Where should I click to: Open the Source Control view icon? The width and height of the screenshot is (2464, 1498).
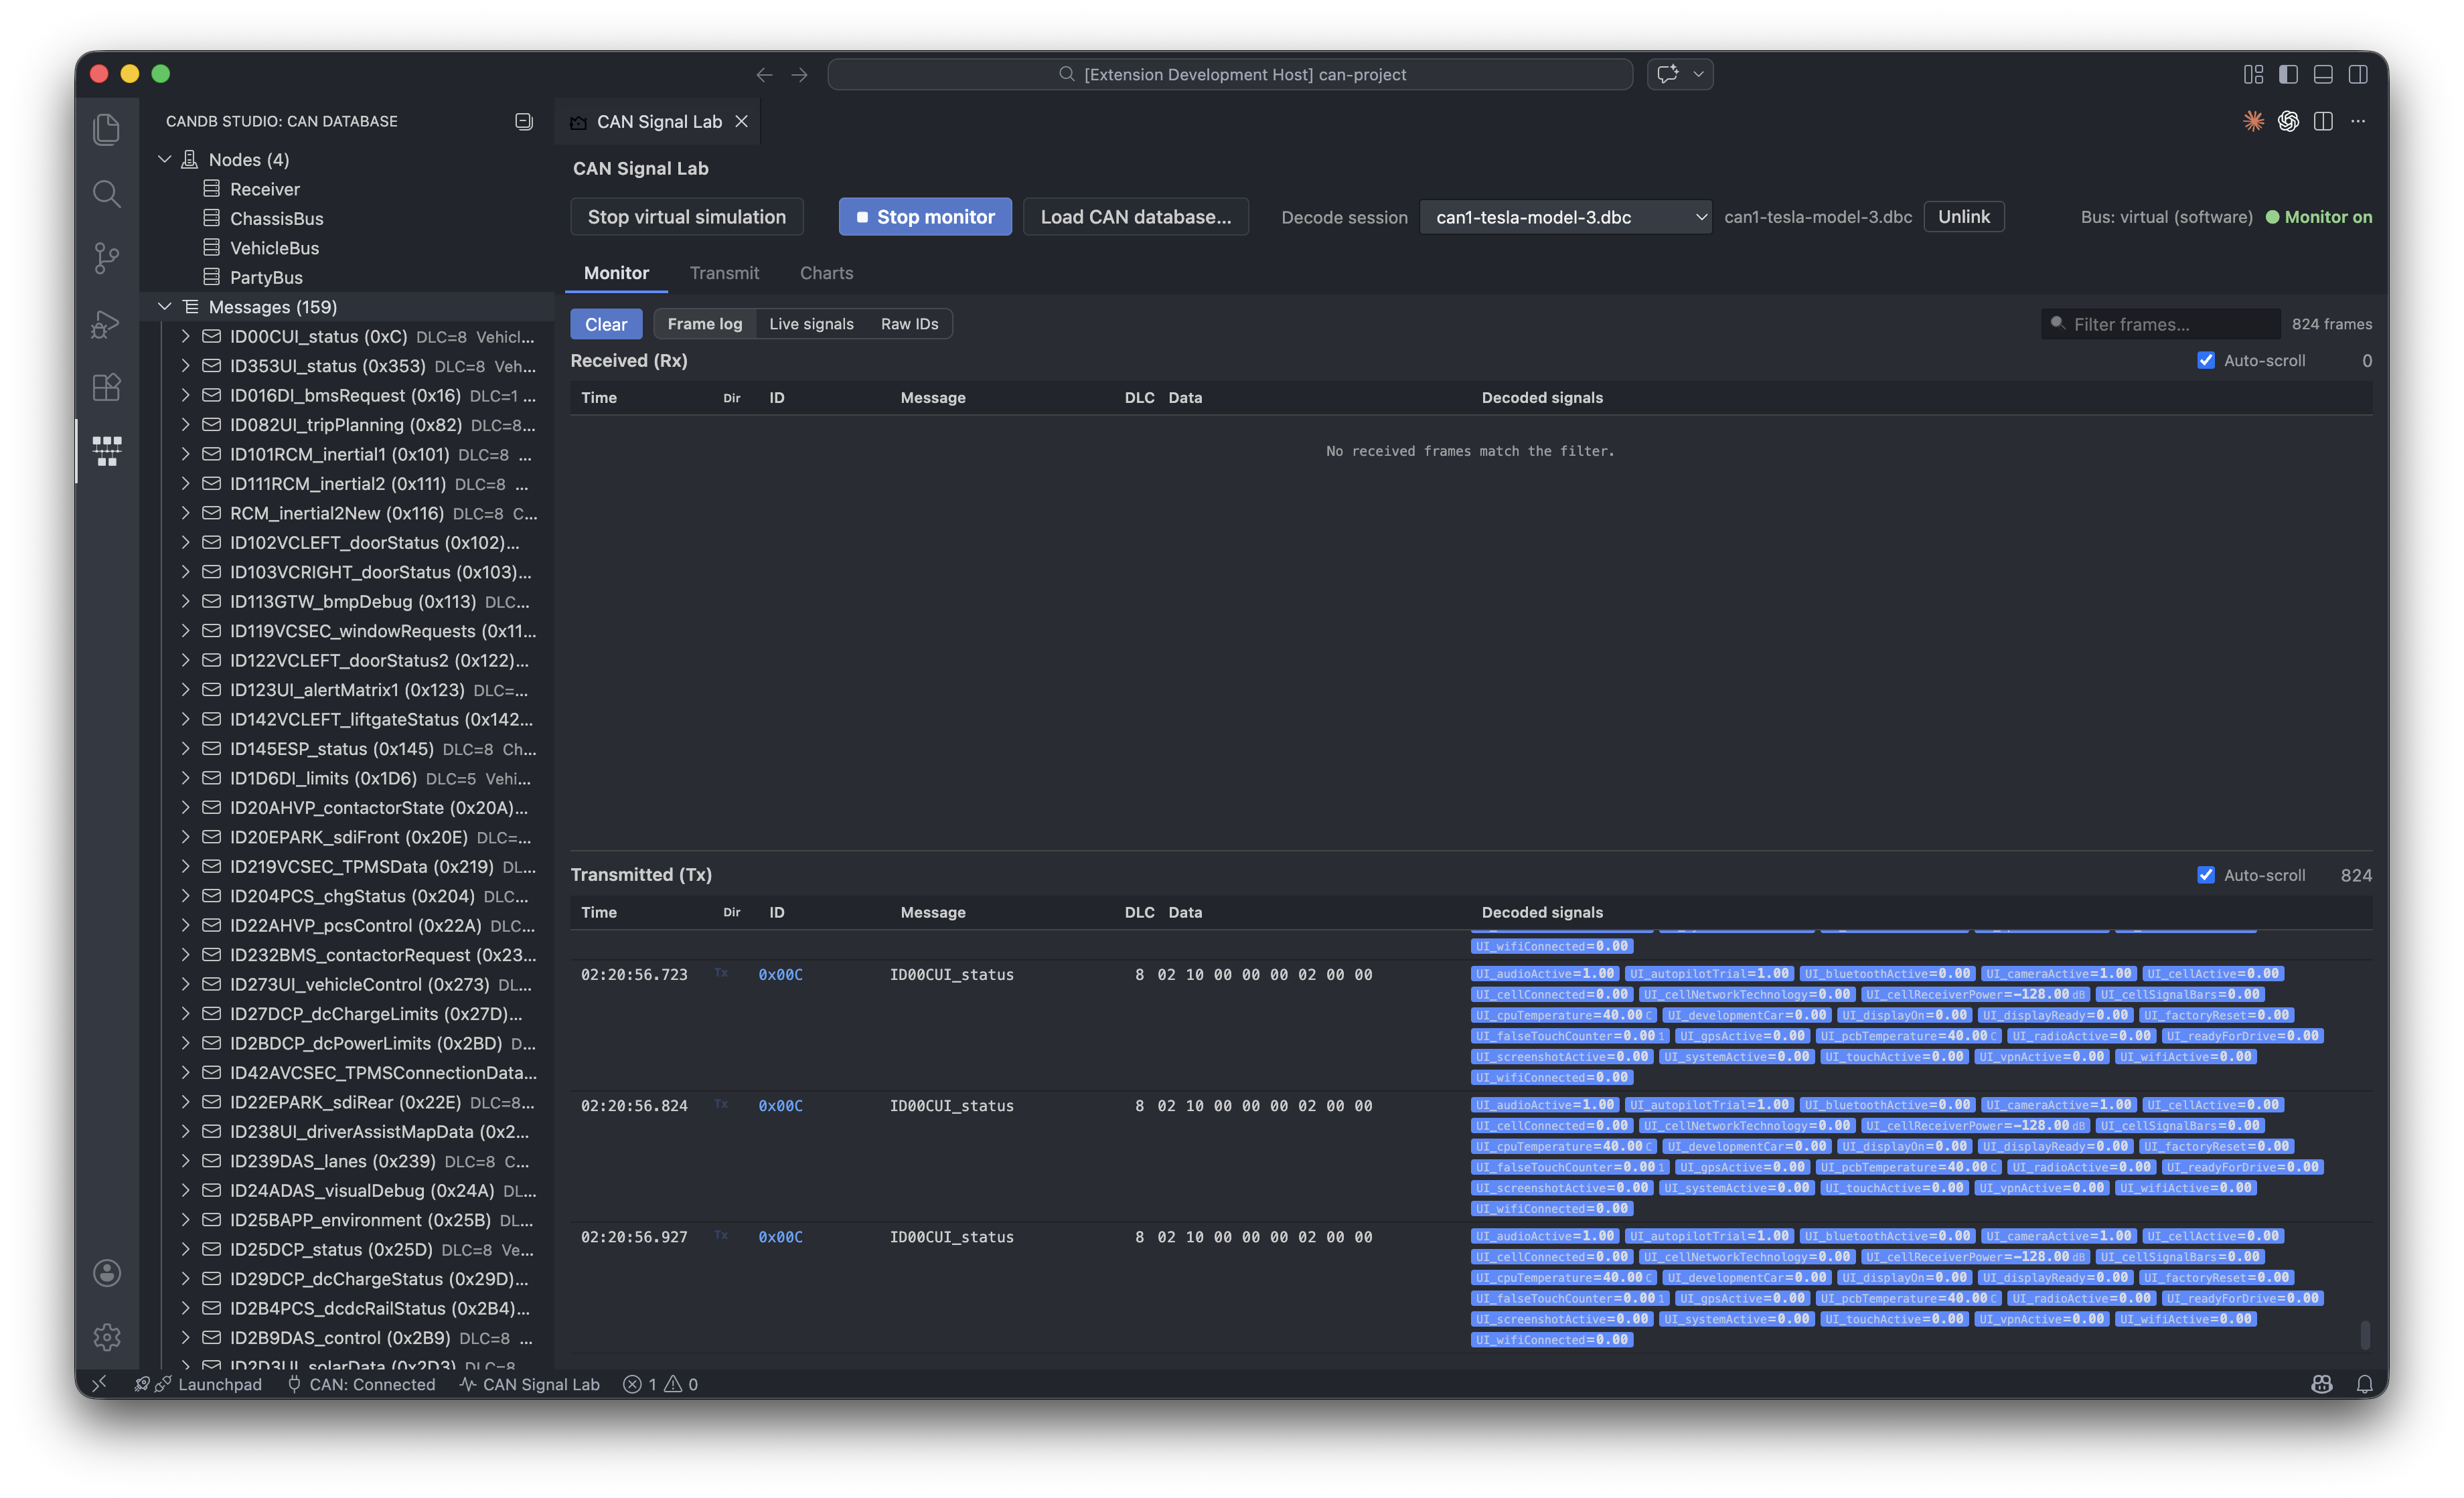coord(107,258)
